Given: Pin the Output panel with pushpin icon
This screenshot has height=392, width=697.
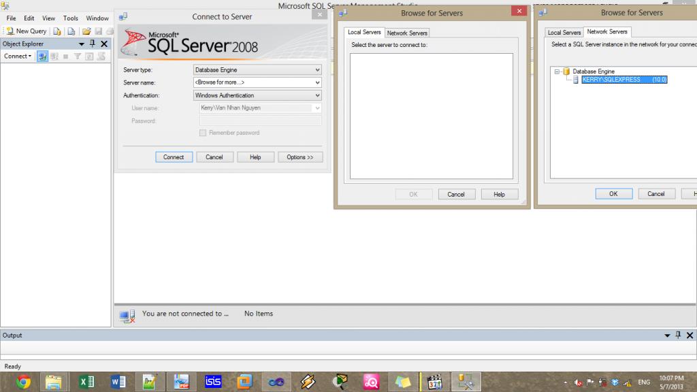Looking at the screenshot, I should point(678,335).
